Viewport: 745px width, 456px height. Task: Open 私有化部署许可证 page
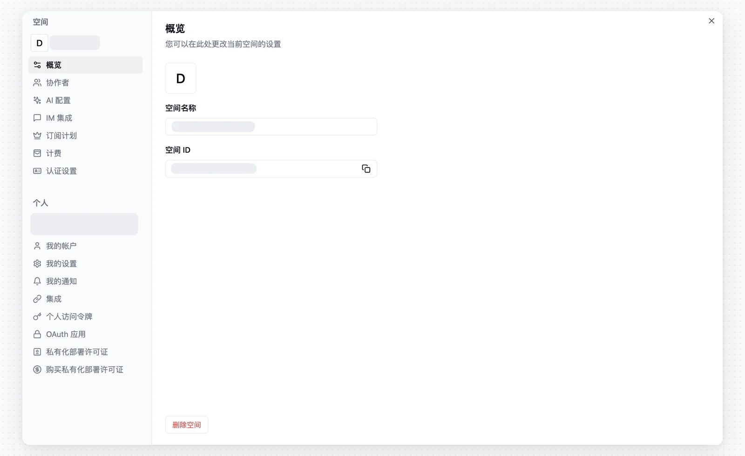click(86, 352)
